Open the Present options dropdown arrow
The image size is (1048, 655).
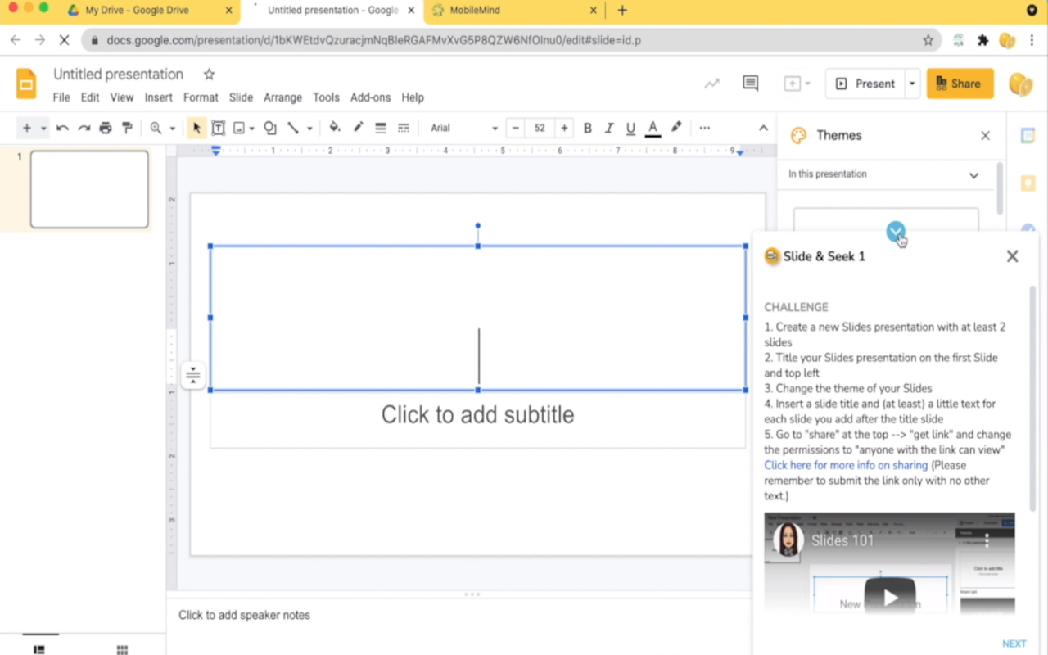(x=912, y=84)
